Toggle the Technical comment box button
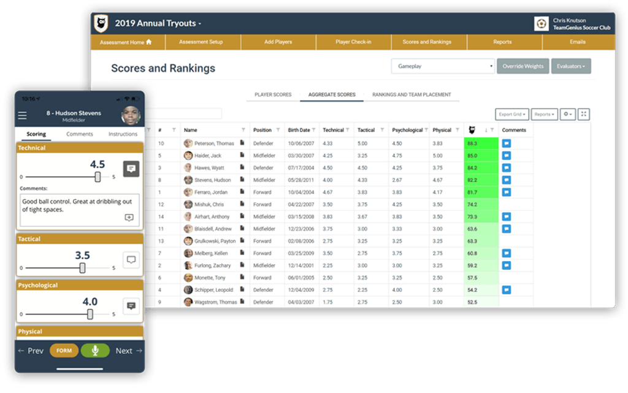 [131, 169]
